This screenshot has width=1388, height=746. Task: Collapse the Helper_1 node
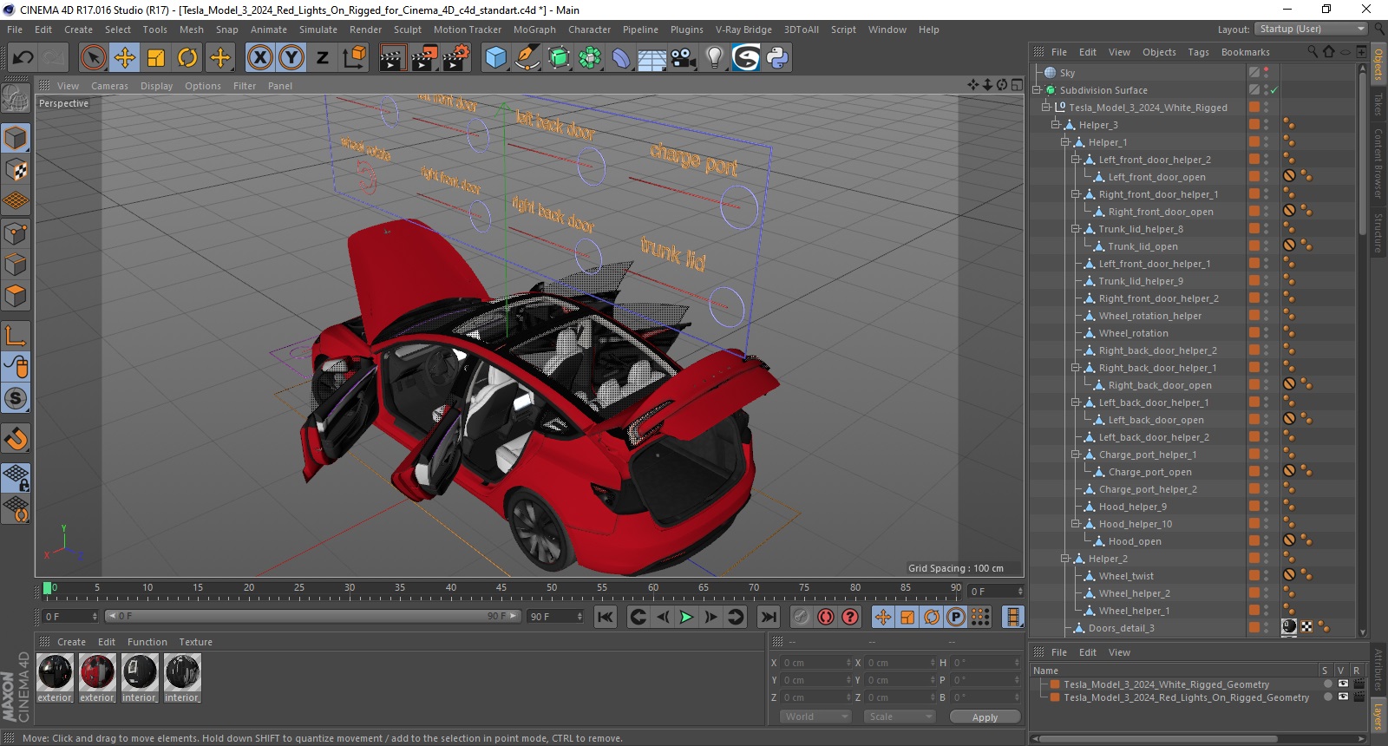[1065, 142]
